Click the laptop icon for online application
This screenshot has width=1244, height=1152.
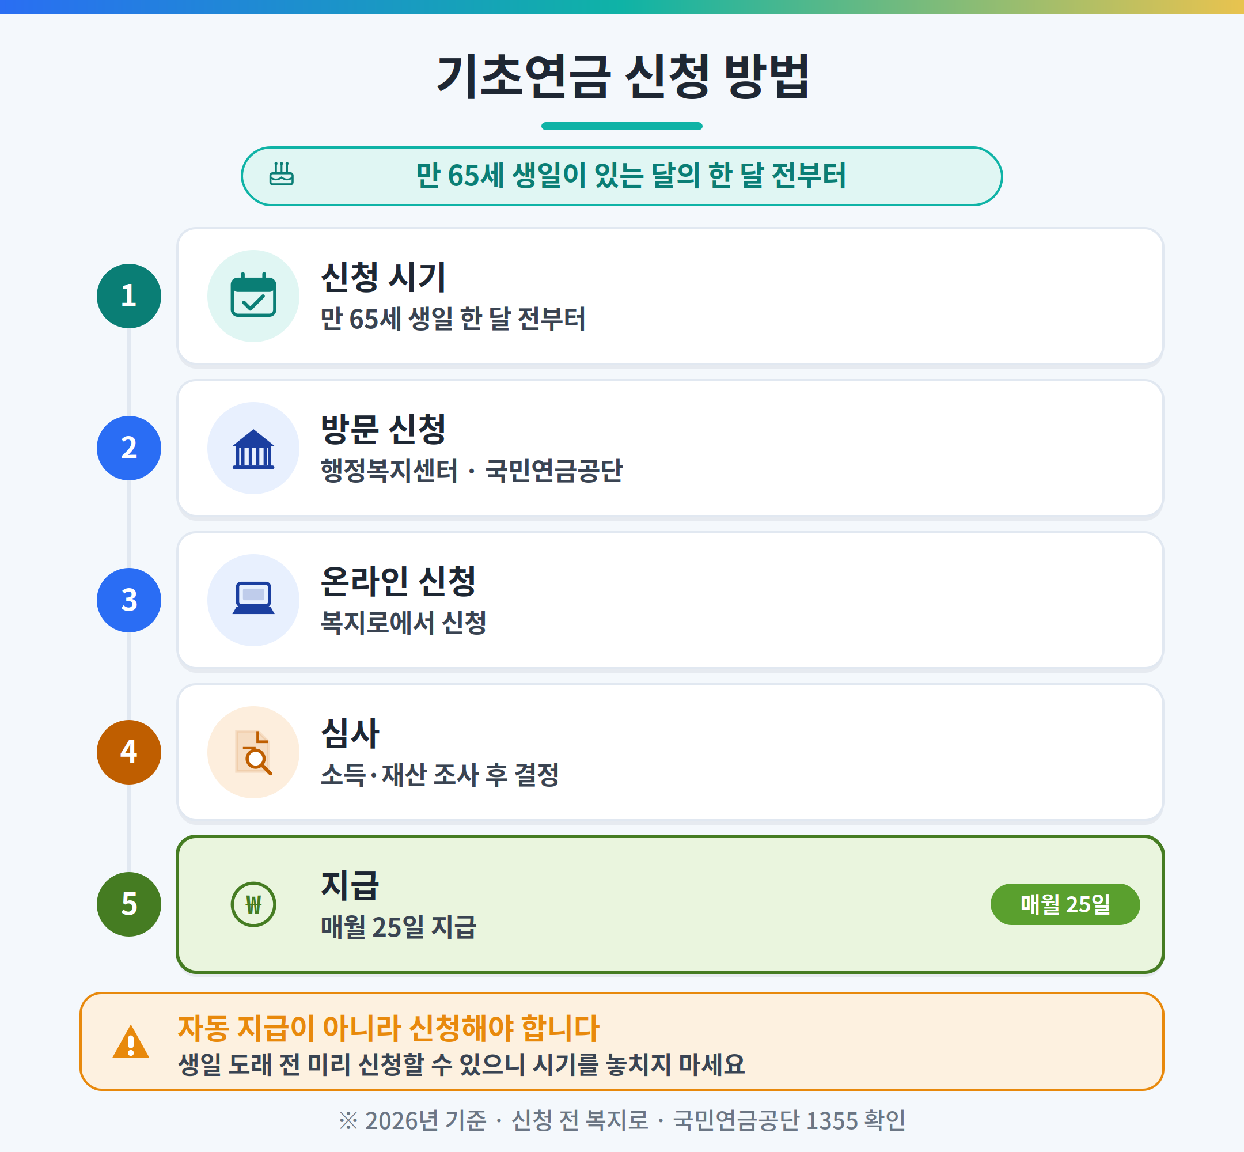pyautogui.click(x=253, y=598)
